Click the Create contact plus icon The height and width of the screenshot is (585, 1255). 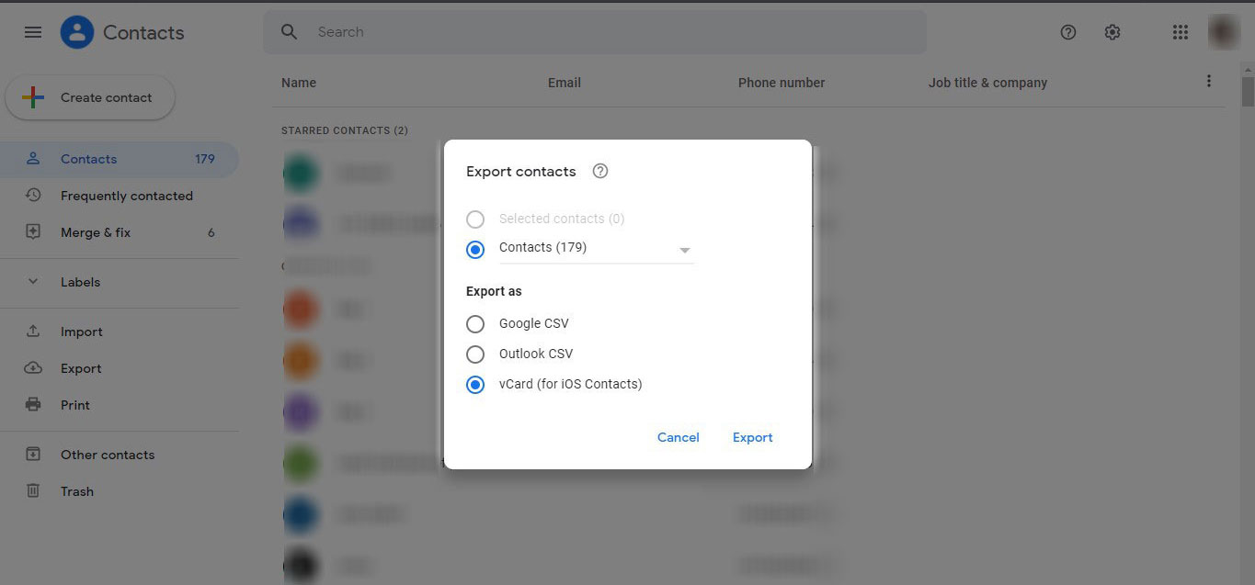pyautogui.click(x=32, y=96)
